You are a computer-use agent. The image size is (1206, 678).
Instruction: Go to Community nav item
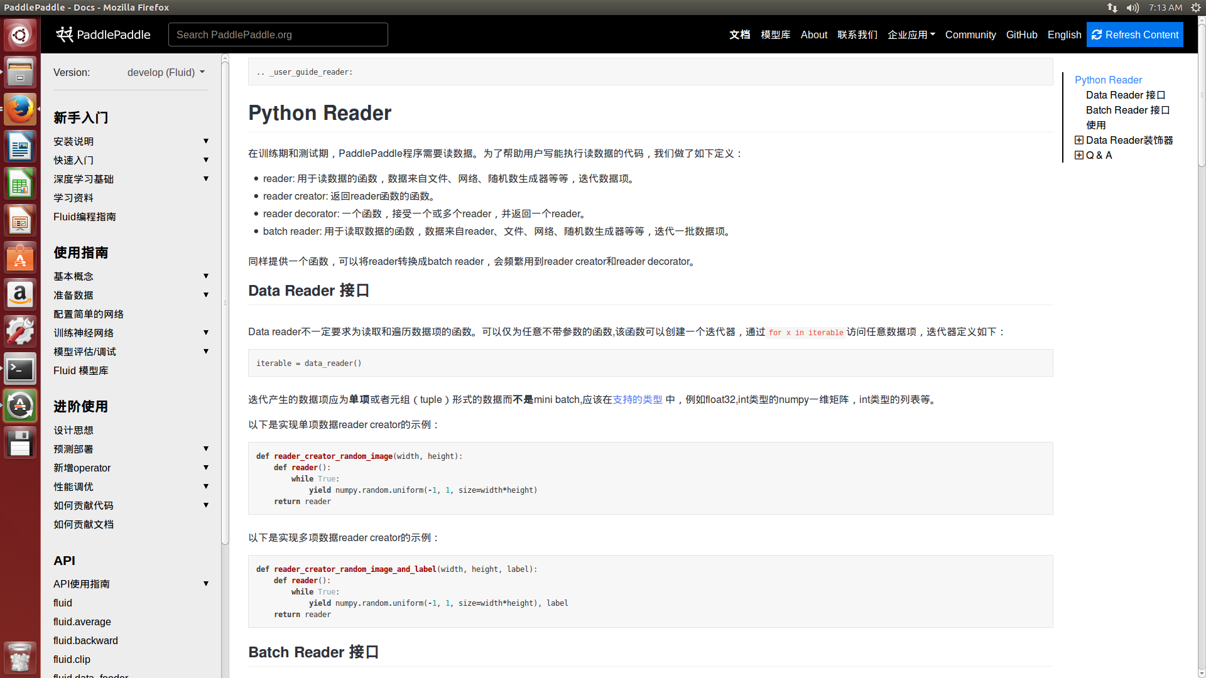(970, 35)
